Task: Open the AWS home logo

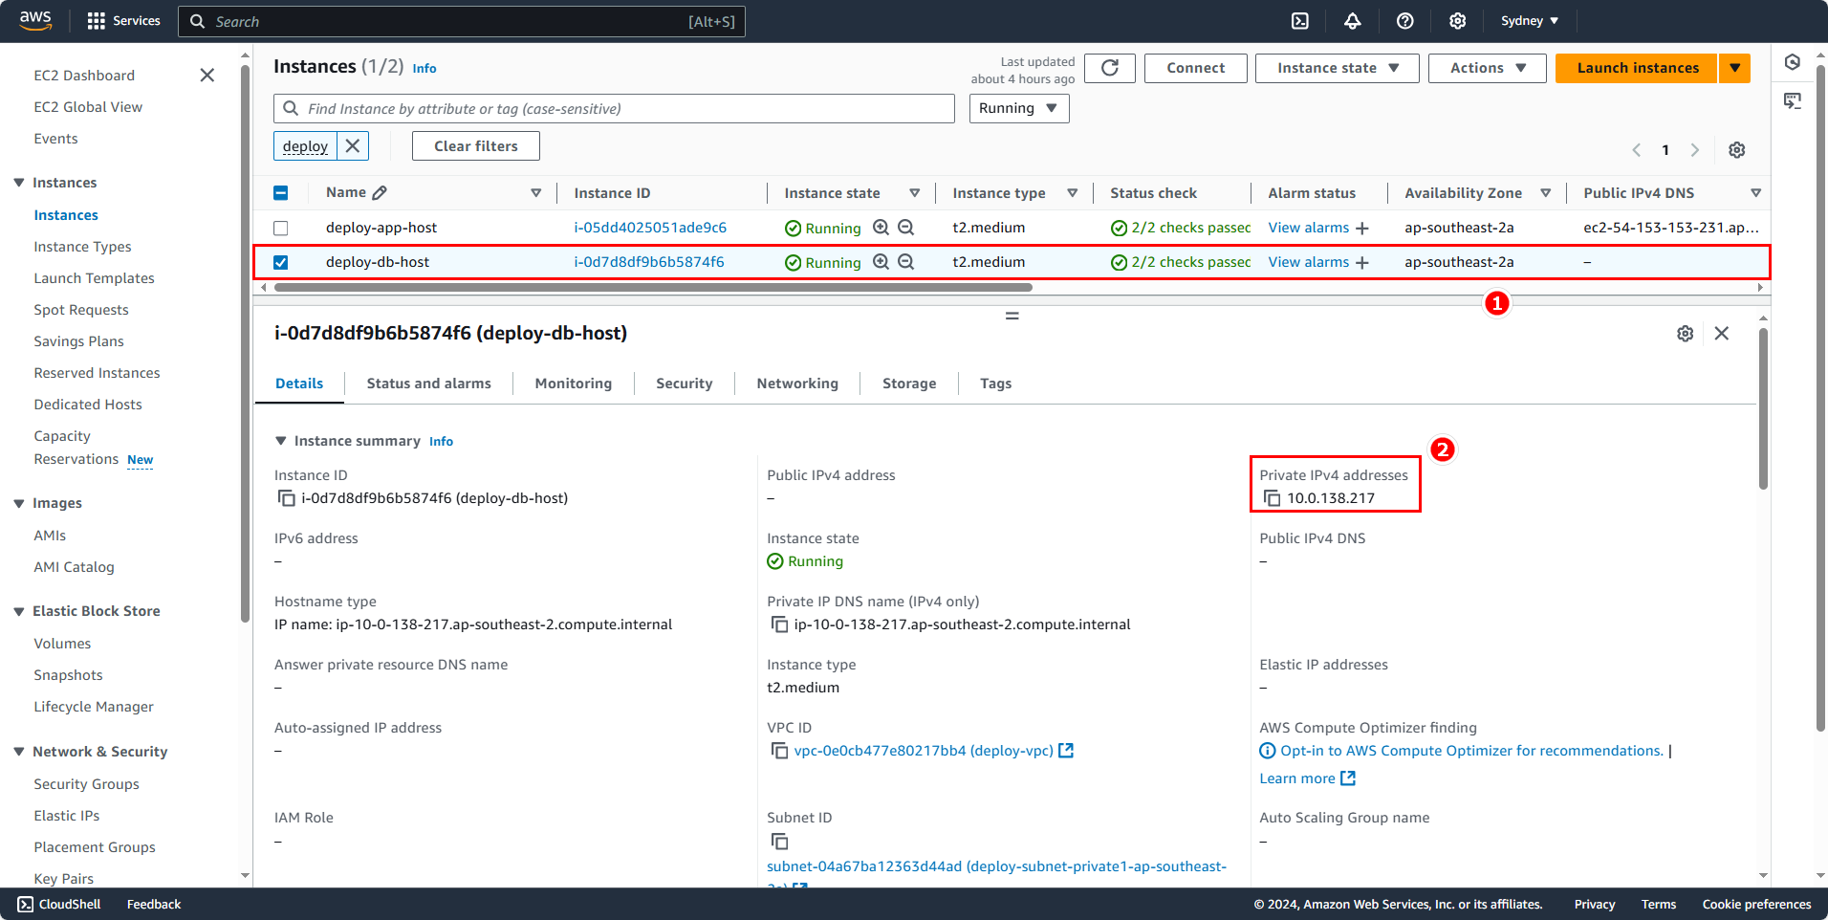Action: (x=35, y=21)
